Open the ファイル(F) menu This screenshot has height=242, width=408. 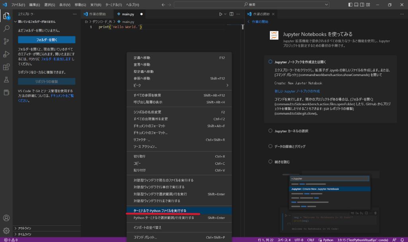[x=18, y=5]
